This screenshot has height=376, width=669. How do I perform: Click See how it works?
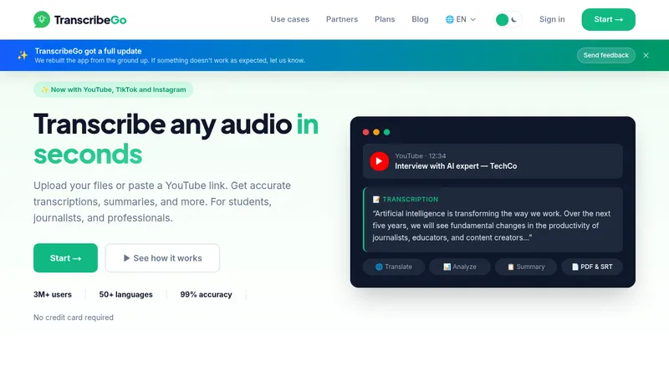point(162,258)
